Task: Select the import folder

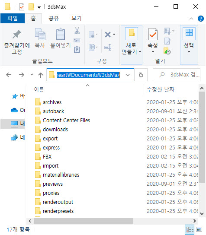Action: [x=51, y=166]
